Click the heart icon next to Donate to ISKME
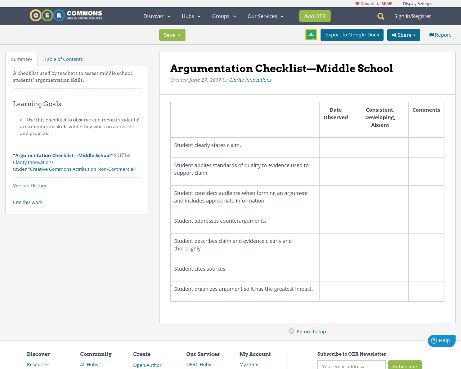 pos(357,3)
